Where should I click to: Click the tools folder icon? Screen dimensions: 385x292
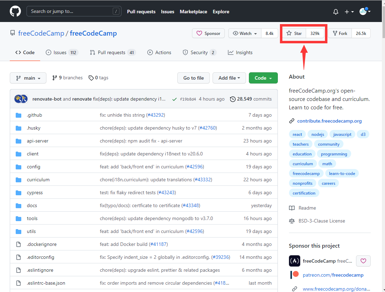coord(18,219)
